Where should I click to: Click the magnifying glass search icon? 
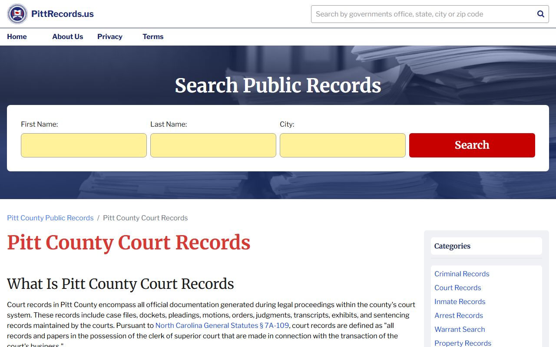click(541, 14)
